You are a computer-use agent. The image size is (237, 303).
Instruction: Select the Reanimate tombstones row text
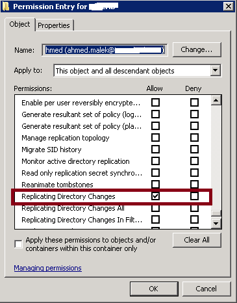57,185
